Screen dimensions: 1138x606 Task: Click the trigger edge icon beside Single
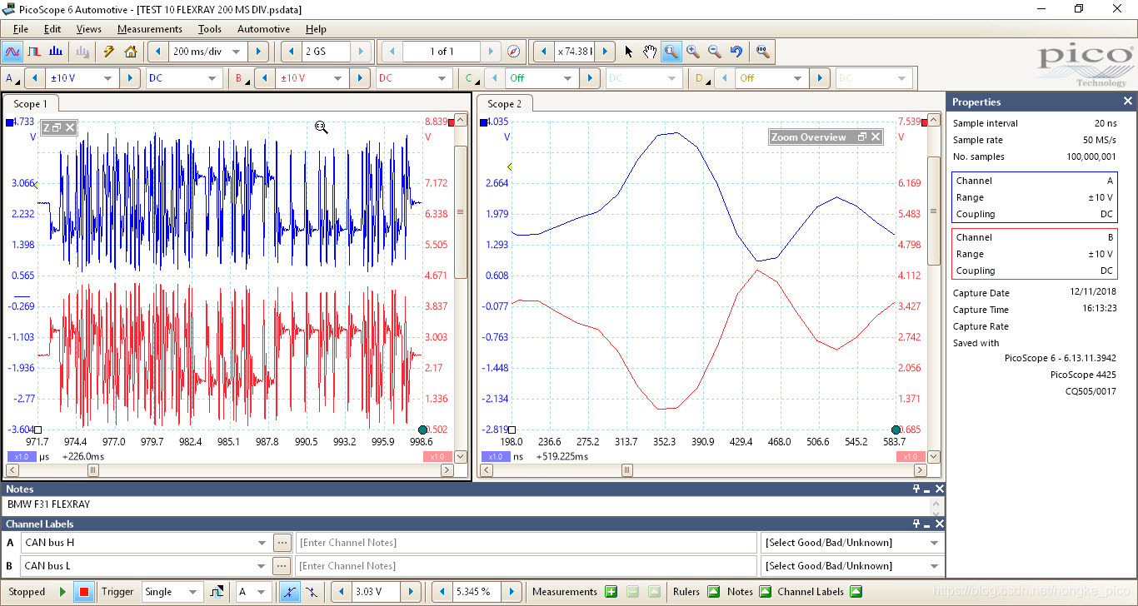click(x=217, y=592)
